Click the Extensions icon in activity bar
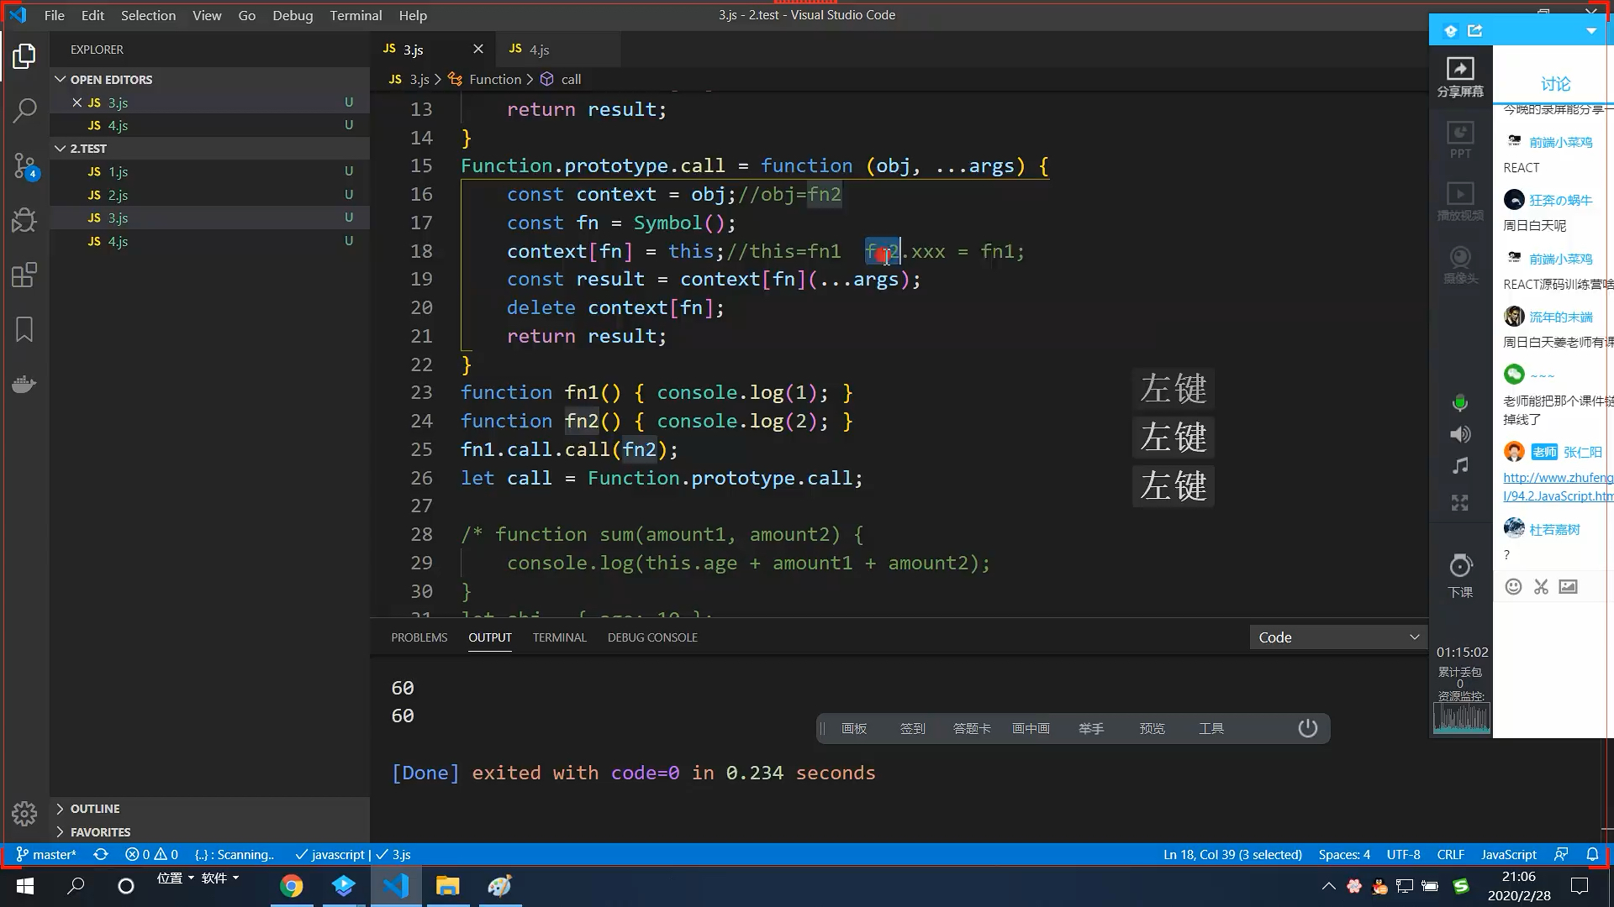 tap(24, 275)
